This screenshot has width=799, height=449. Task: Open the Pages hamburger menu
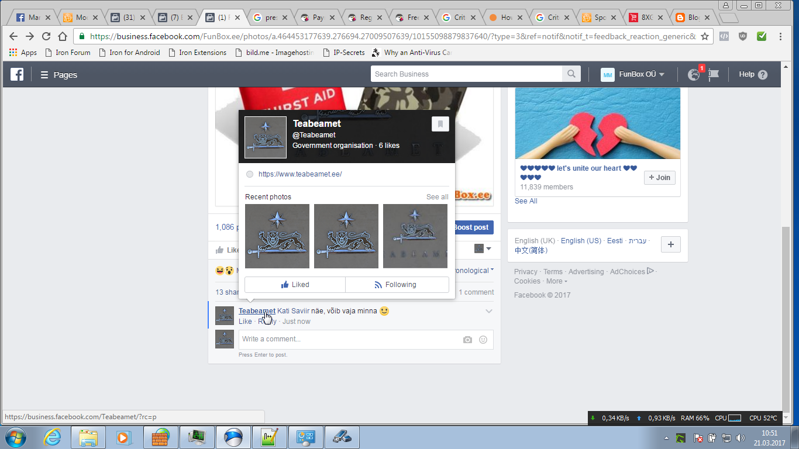pyautogui.click(x=58, y=75)
